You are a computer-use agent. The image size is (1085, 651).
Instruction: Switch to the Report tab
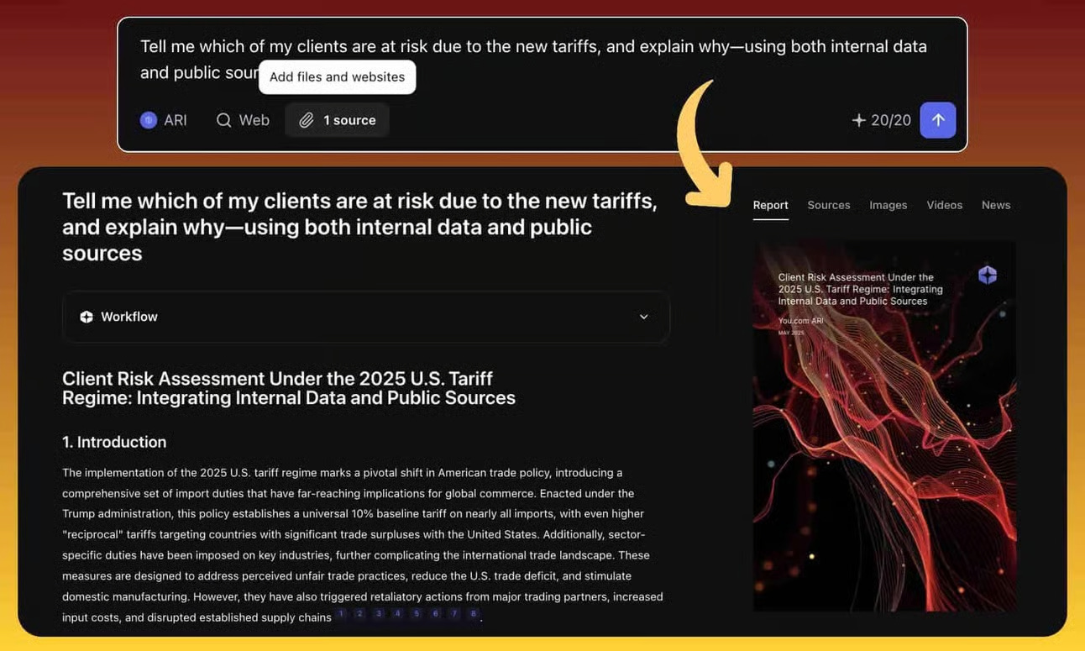click(x=770, y=205)
